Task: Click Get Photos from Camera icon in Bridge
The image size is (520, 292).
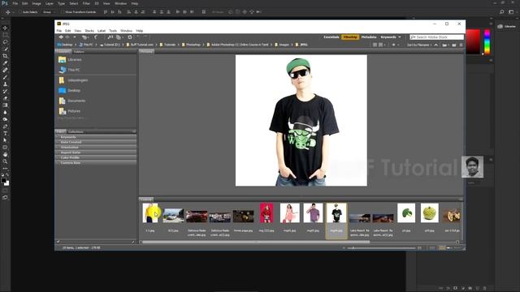Action: (x=110, y=37)
